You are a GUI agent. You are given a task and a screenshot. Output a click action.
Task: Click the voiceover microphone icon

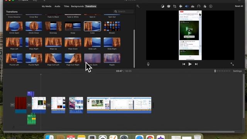148,64
